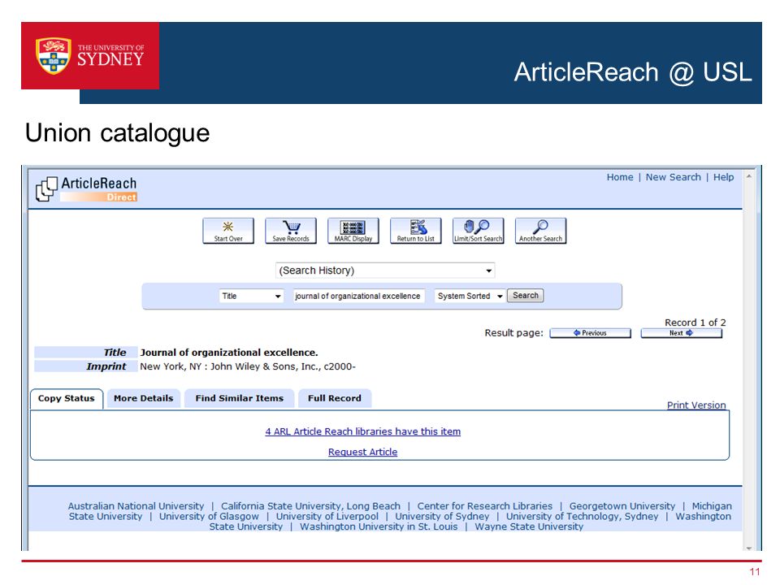The width and height of the screenshot is (780, 585).
Task: Click University of Technology, Sydney link
Action: pos(582,517)
